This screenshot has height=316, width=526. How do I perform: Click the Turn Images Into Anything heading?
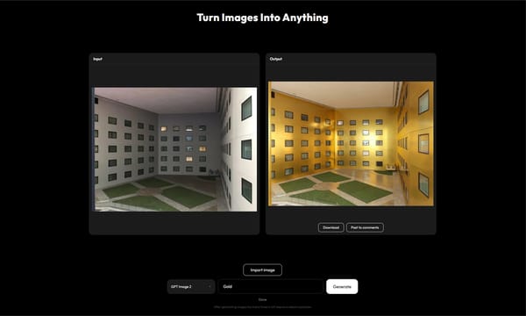(x=262, y=18)
